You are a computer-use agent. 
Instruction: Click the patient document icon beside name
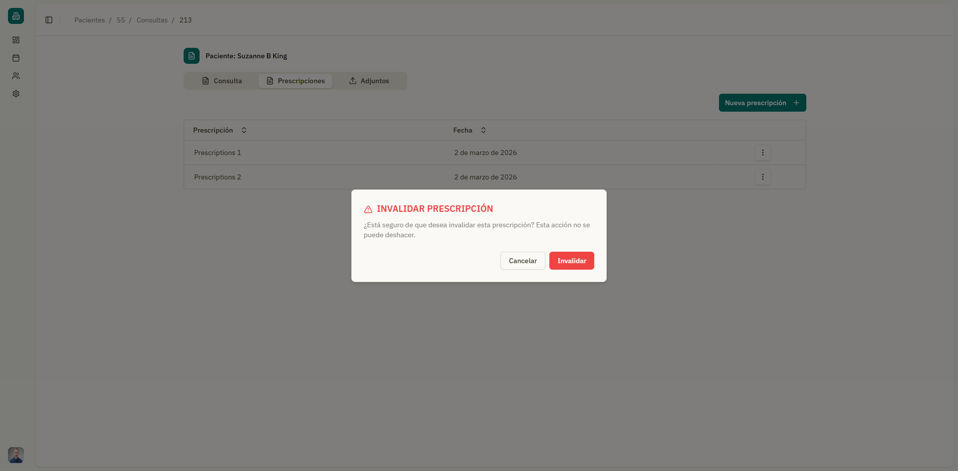pos(192,56)
